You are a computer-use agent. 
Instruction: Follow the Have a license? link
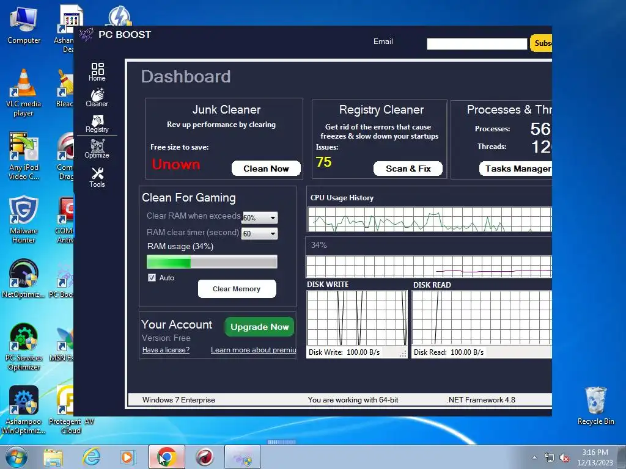point(166,350)
